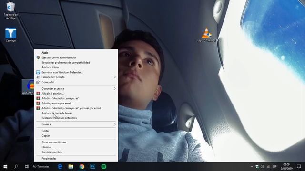Select the Cameyo desktop icon
Screen dimensions: 305x171
pos(10,35)
